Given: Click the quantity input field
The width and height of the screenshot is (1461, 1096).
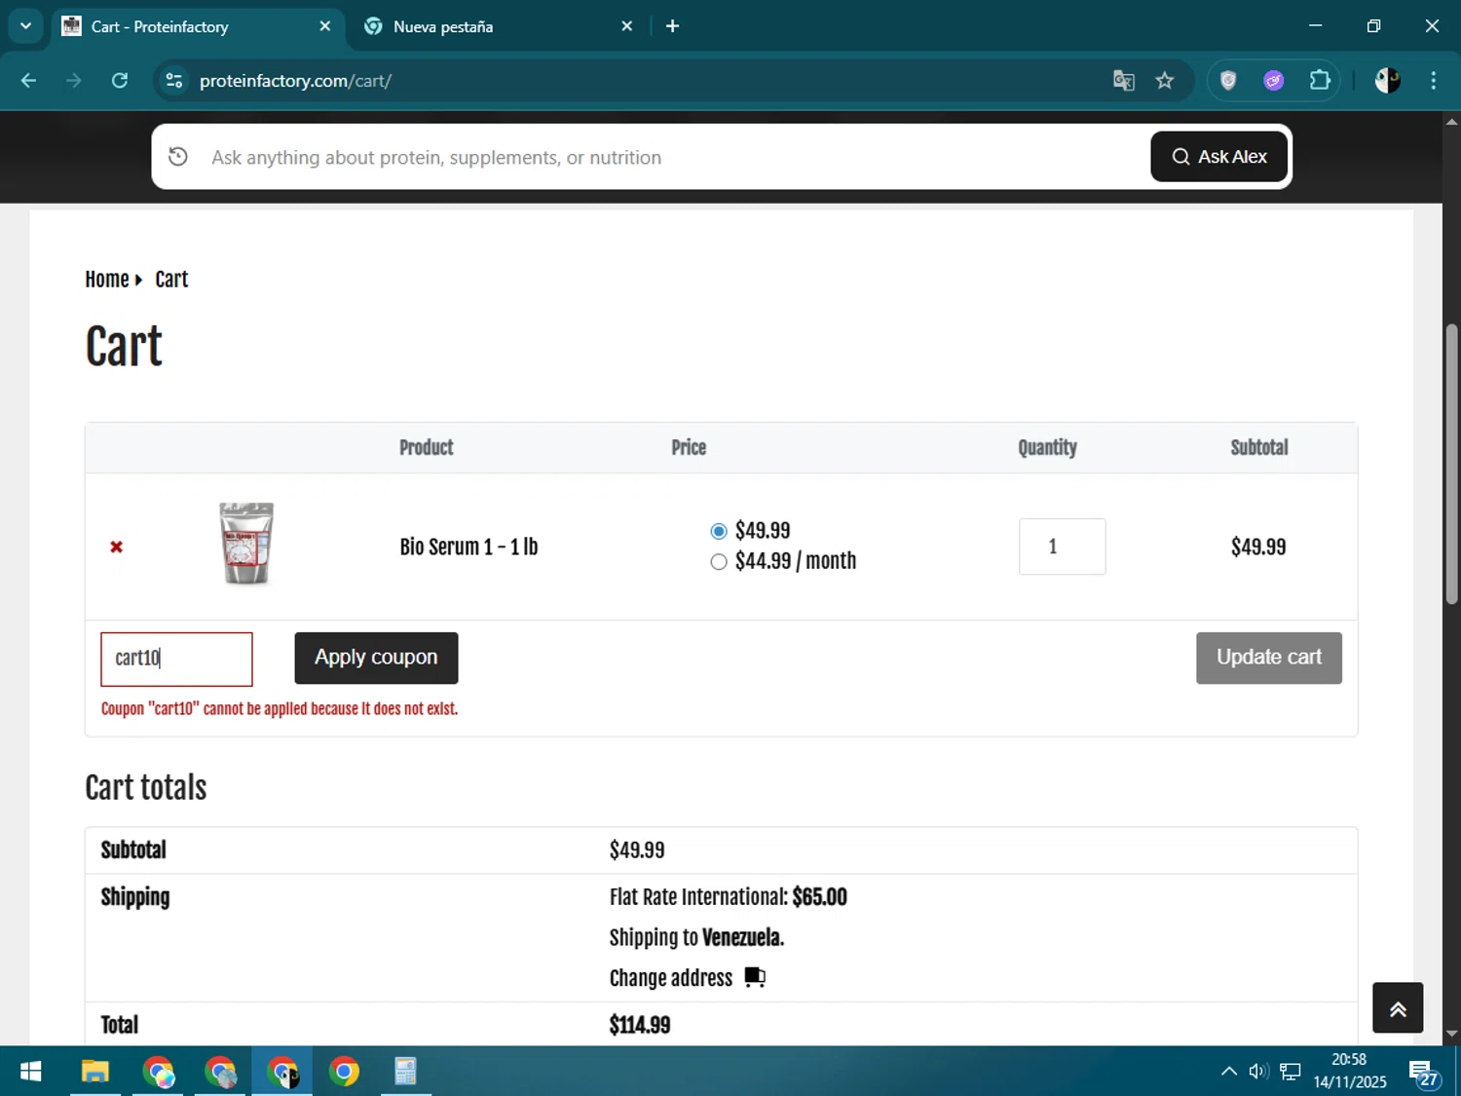Looking at the screenshot, I should [x=1062, y=547].
